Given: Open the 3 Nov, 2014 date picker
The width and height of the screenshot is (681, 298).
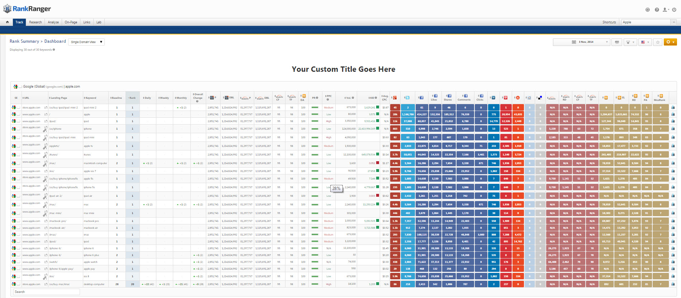Looking at the screenshot, I should [x=582, y=42].
